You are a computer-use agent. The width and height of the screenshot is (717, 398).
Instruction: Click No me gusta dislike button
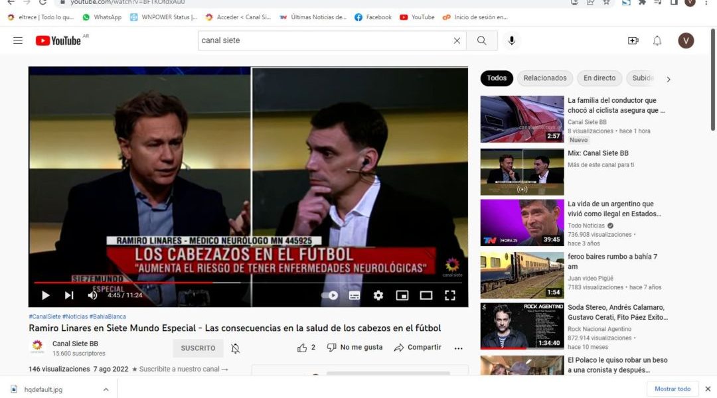[x=355, y=348]
